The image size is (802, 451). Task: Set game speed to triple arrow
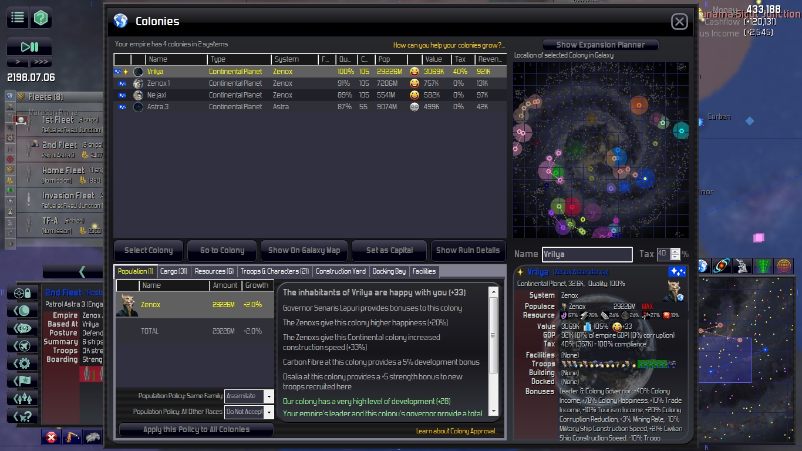(x=41, y=62)
